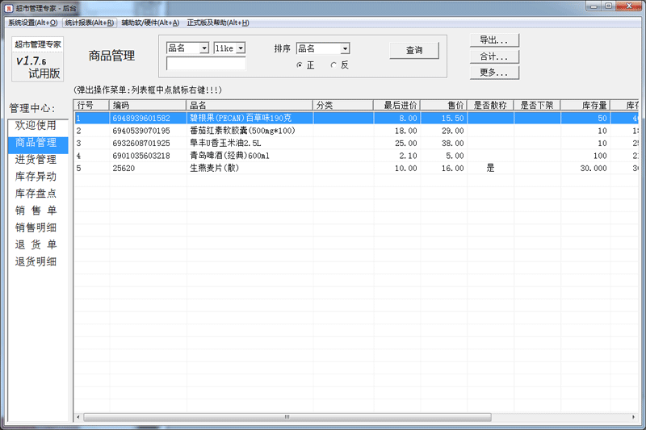Open 销售单 in sidebar
This screenshot has width=646, height=430.
36,211
